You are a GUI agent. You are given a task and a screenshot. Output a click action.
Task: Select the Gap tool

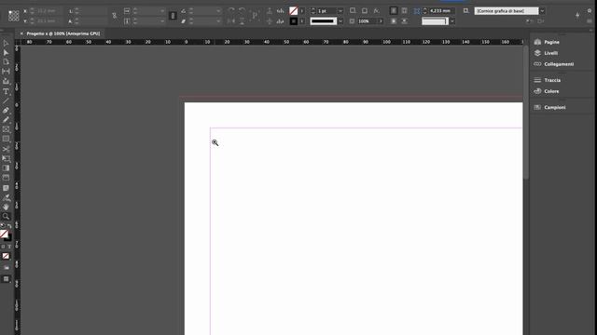point(6,72)
